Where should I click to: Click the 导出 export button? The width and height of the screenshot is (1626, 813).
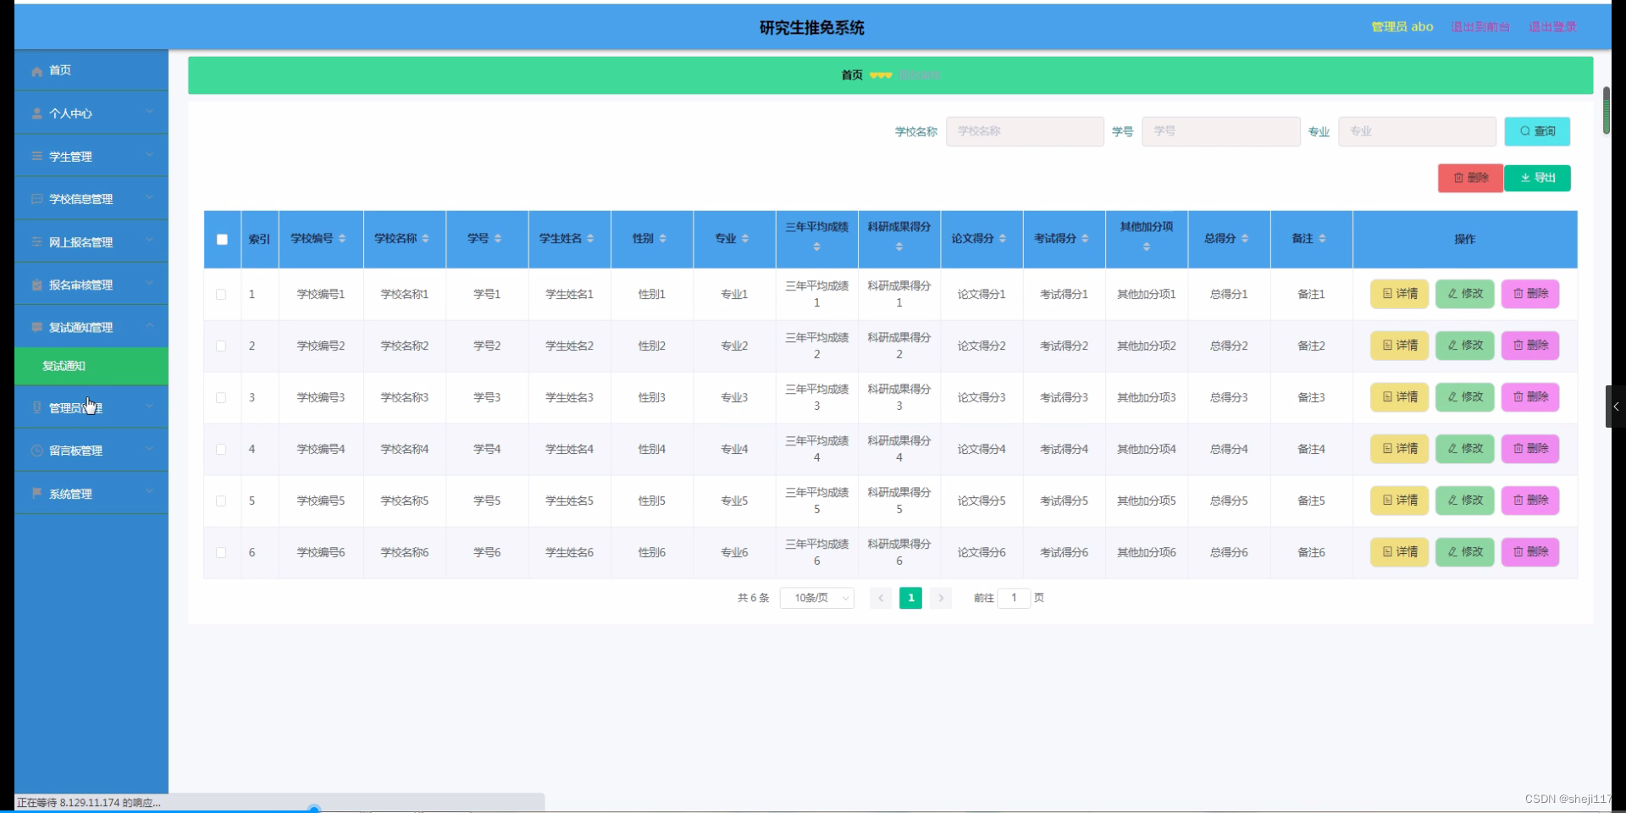(x=1537, y=178)
